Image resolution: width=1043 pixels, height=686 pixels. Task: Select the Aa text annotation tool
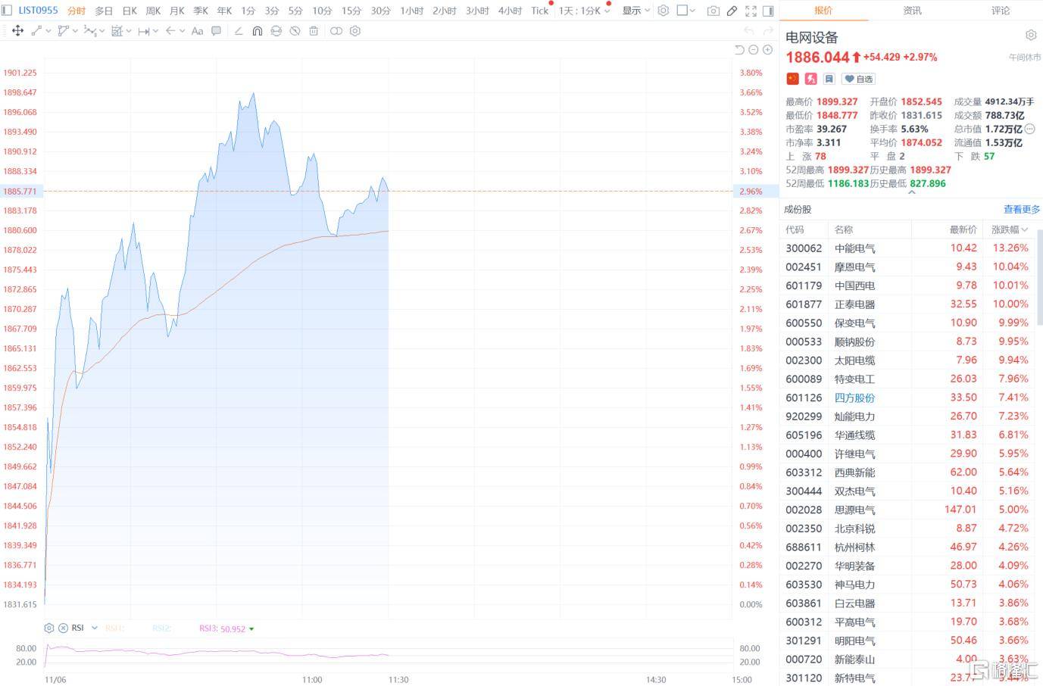coord(197,31)
